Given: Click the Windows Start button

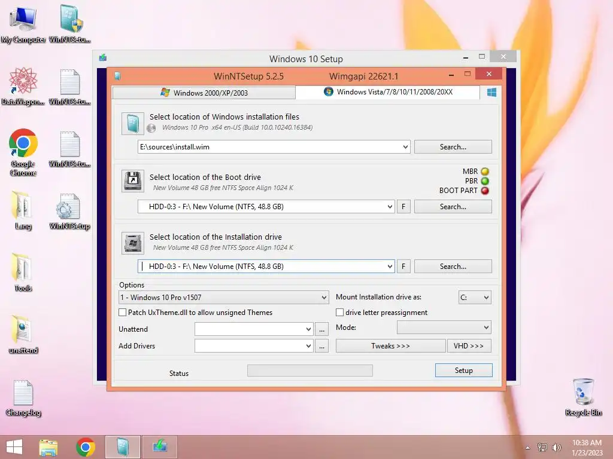Looking at the screenshot, I should click(14, 447).
